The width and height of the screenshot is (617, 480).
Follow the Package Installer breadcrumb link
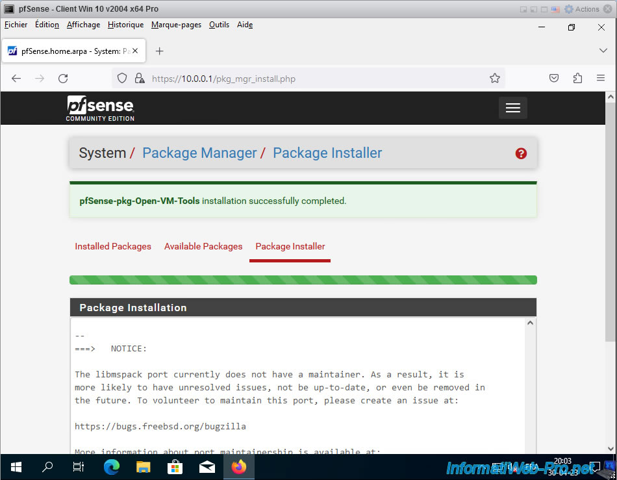pos(327,153)
